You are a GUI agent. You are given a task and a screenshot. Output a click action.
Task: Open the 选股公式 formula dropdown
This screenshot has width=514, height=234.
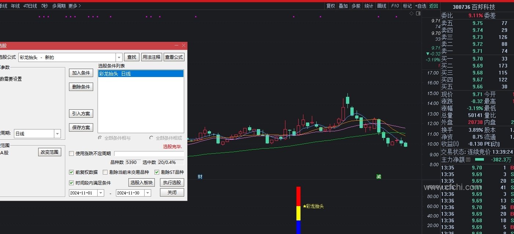pos(119,57)
